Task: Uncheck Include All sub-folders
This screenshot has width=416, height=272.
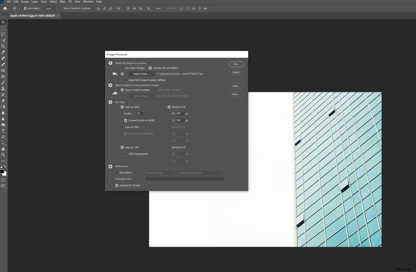Action: [150, 68]
